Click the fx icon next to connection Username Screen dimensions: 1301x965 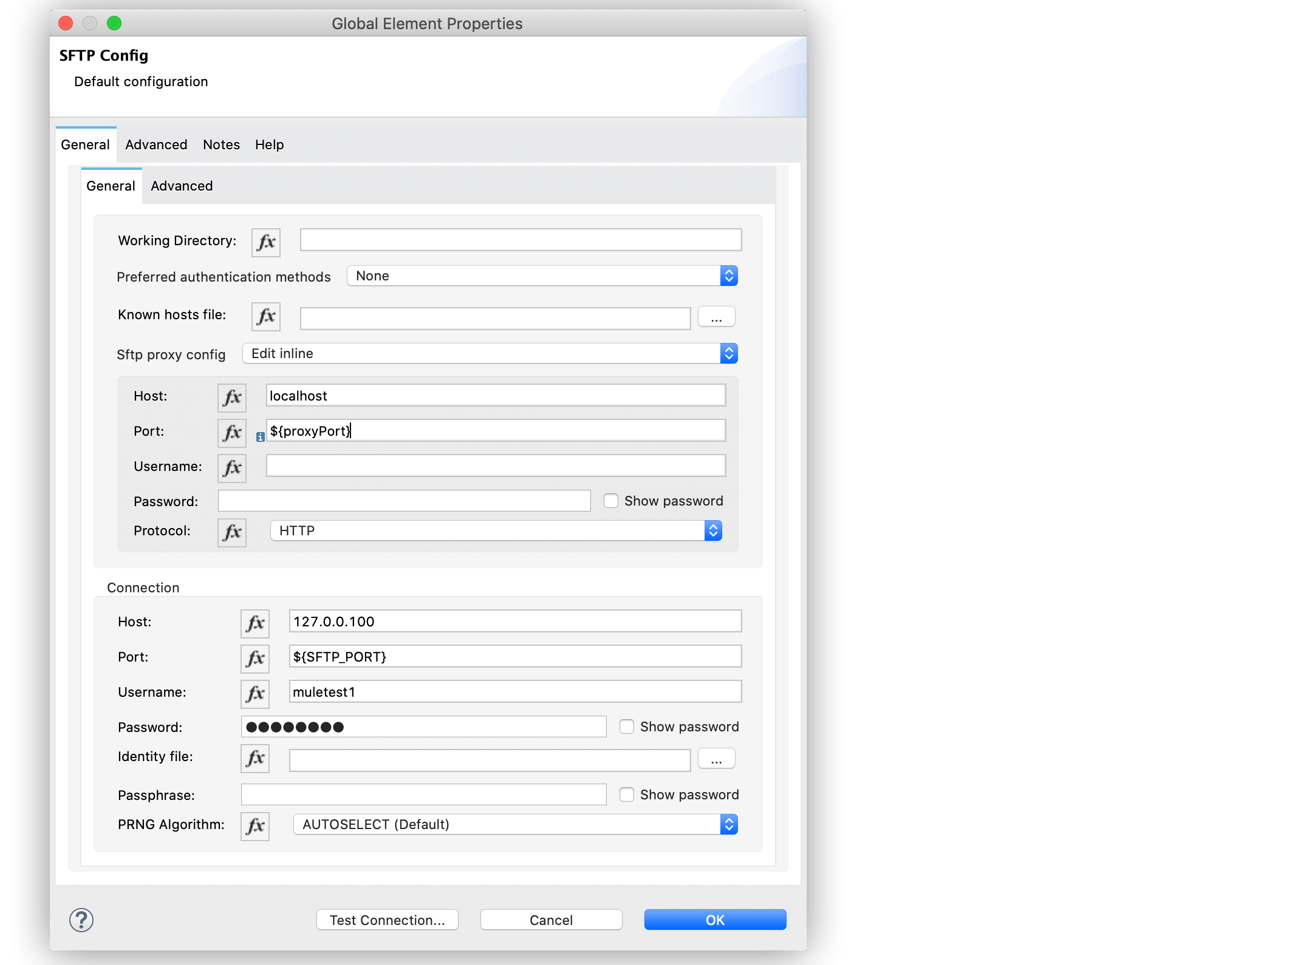(254, 693)
